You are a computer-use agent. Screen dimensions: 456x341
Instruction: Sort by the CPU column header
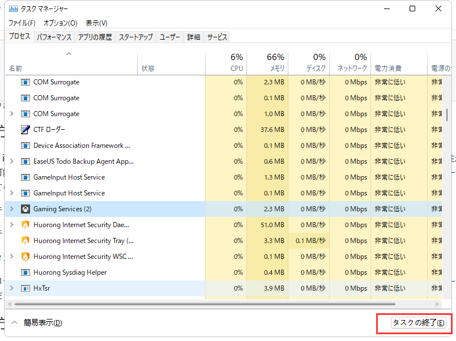[226, 62]
